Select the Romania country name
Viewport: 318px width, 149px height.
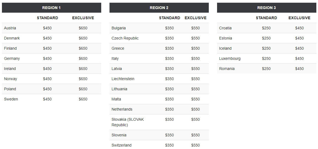(227, 69)
